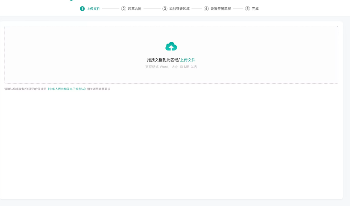
Task: Go to the 添加签署区域 step
Action: pyautogui.click(x=179, y=9)
